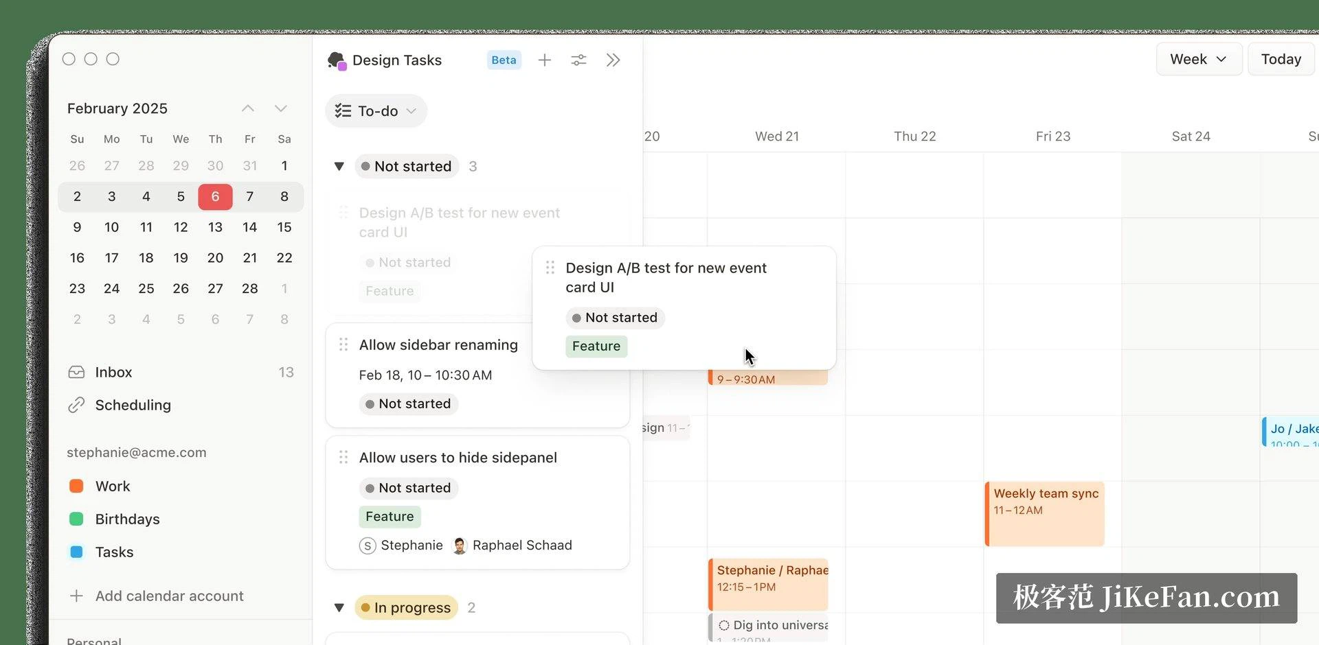
Task: Collapse the In progress group
Action: pyautogui.click(x=339, y=607)
